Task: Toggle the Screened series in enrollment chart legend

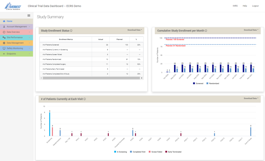Action: click(x=198, y=83)
